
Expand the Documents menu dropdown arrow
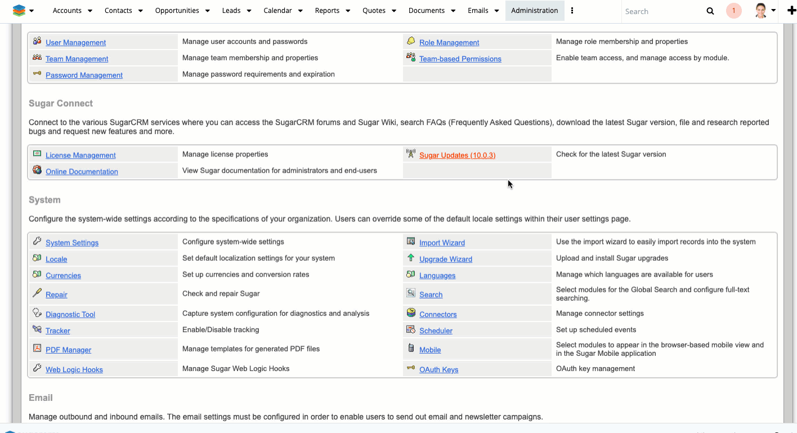coord(453,11)
